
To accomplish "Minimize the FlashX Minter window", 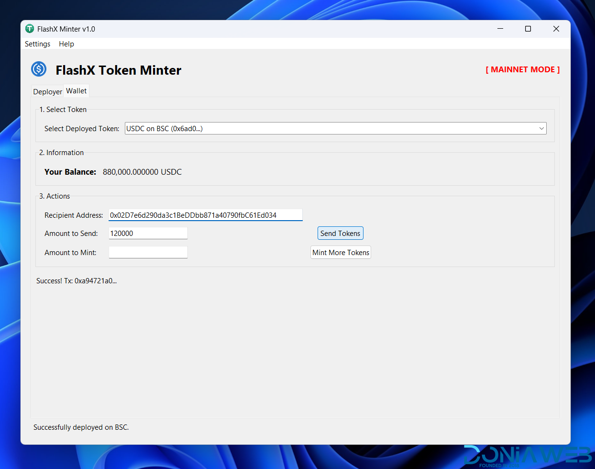I will [500, 29].
